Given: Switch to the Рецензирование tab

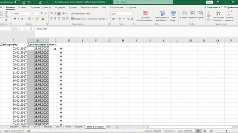Looking at the screenshot, I should click(x=89, y=7).
